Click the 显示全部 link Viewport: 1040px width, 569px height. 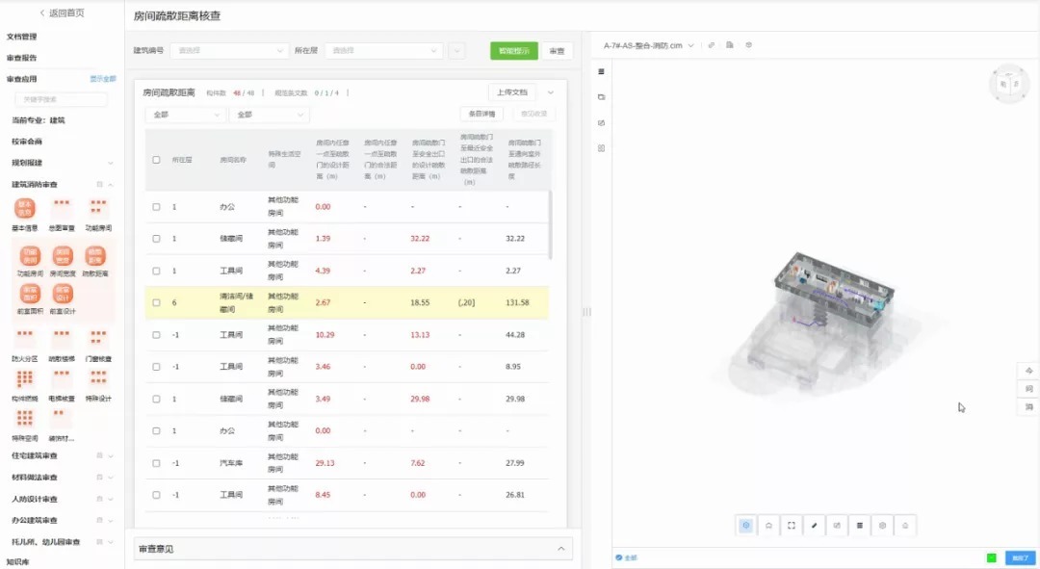click(103, 79)
